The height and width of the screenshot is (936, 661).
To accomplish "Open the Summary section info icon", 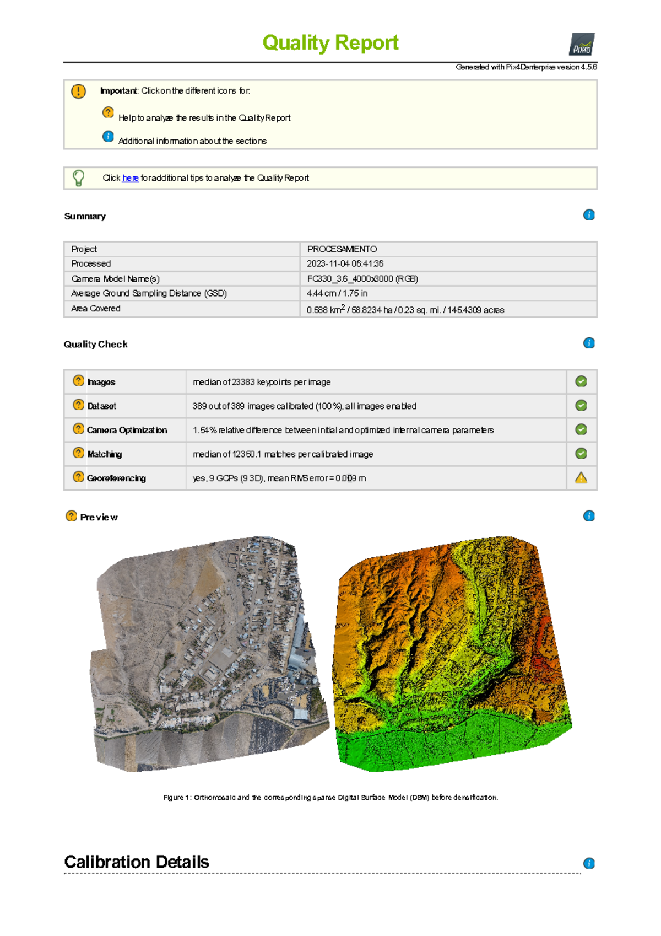I will pos(589,215).
